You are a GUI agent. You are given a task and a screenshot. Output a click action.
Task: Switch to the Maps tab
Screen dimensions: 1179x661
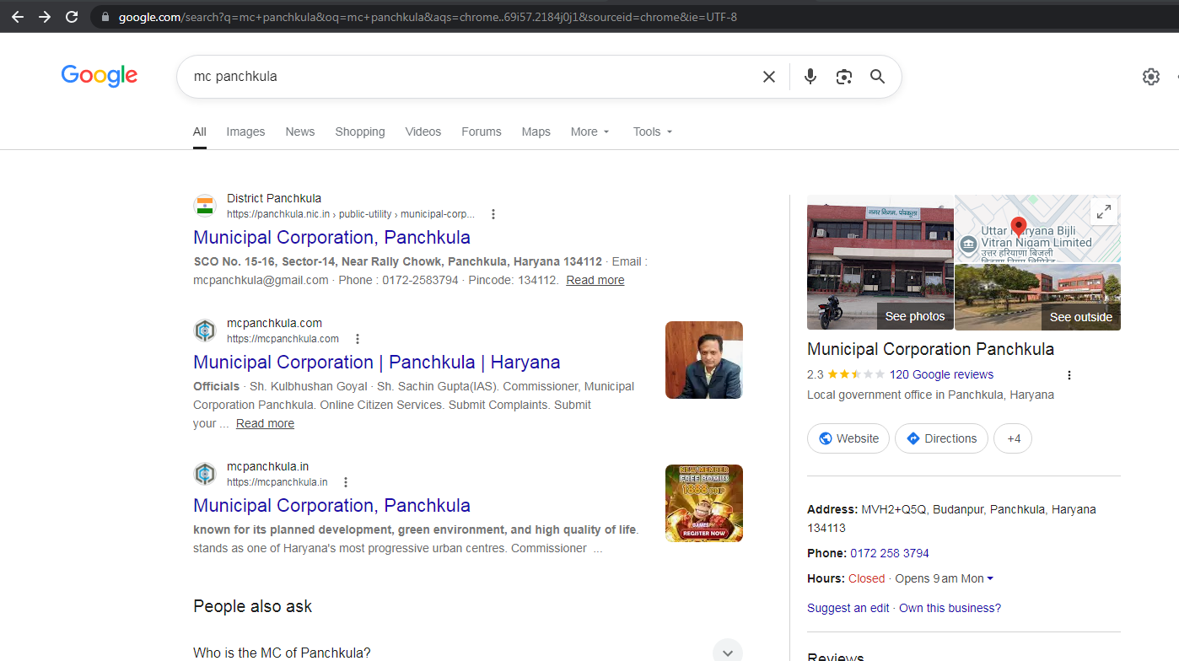coord(536,132)
